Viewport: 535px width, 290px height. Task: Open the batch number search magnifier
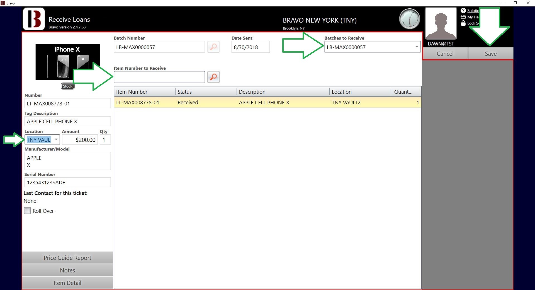click(213, 47)
